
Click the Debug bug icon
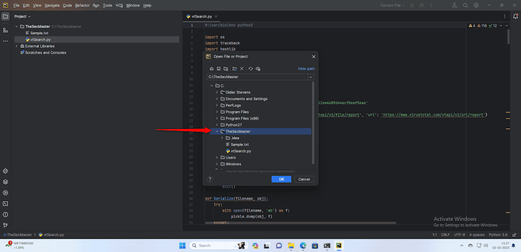coord(422,5)
